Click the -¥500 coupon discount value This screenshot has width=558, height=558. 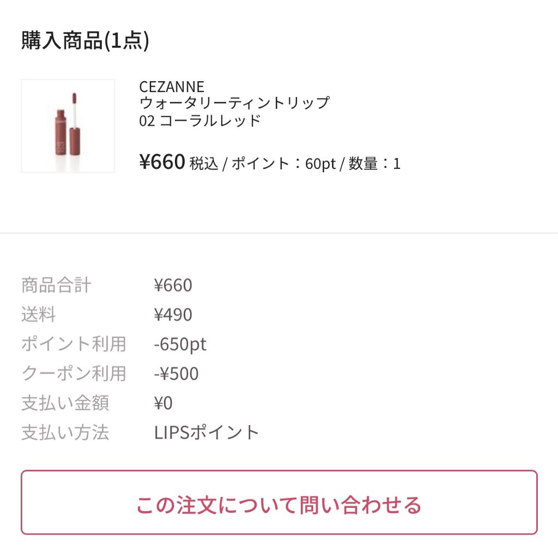pyautogui.click(x=176, y=373)
